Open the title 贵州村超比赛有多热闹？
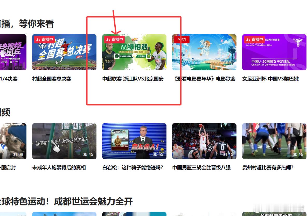Viewport: 307px width, 216px height. point(268,168)
